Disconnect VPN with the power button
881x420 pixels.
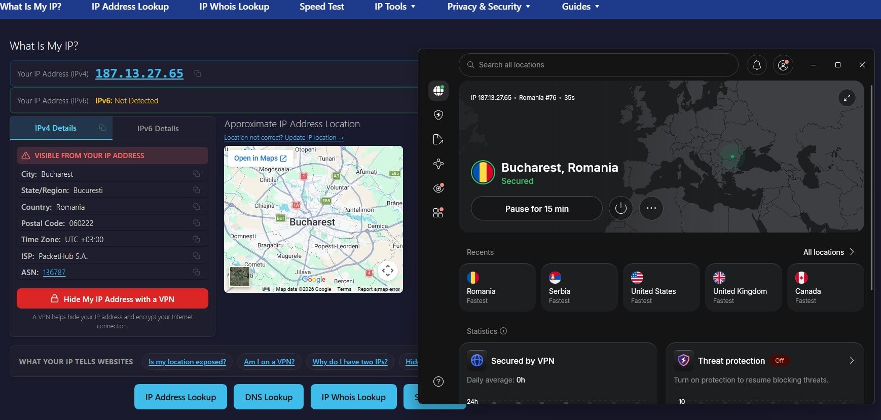621,208
